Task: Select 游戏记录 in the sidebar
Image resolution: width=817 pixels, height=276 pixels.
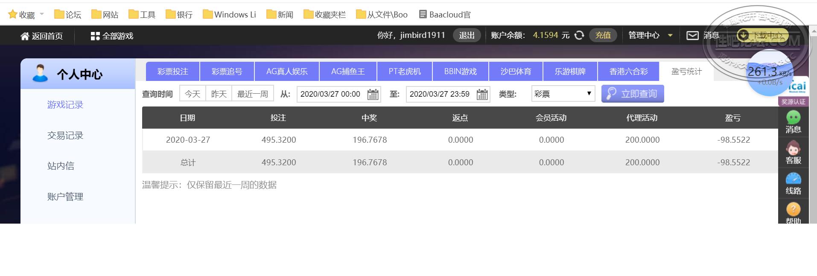Action: click(65, 105)
